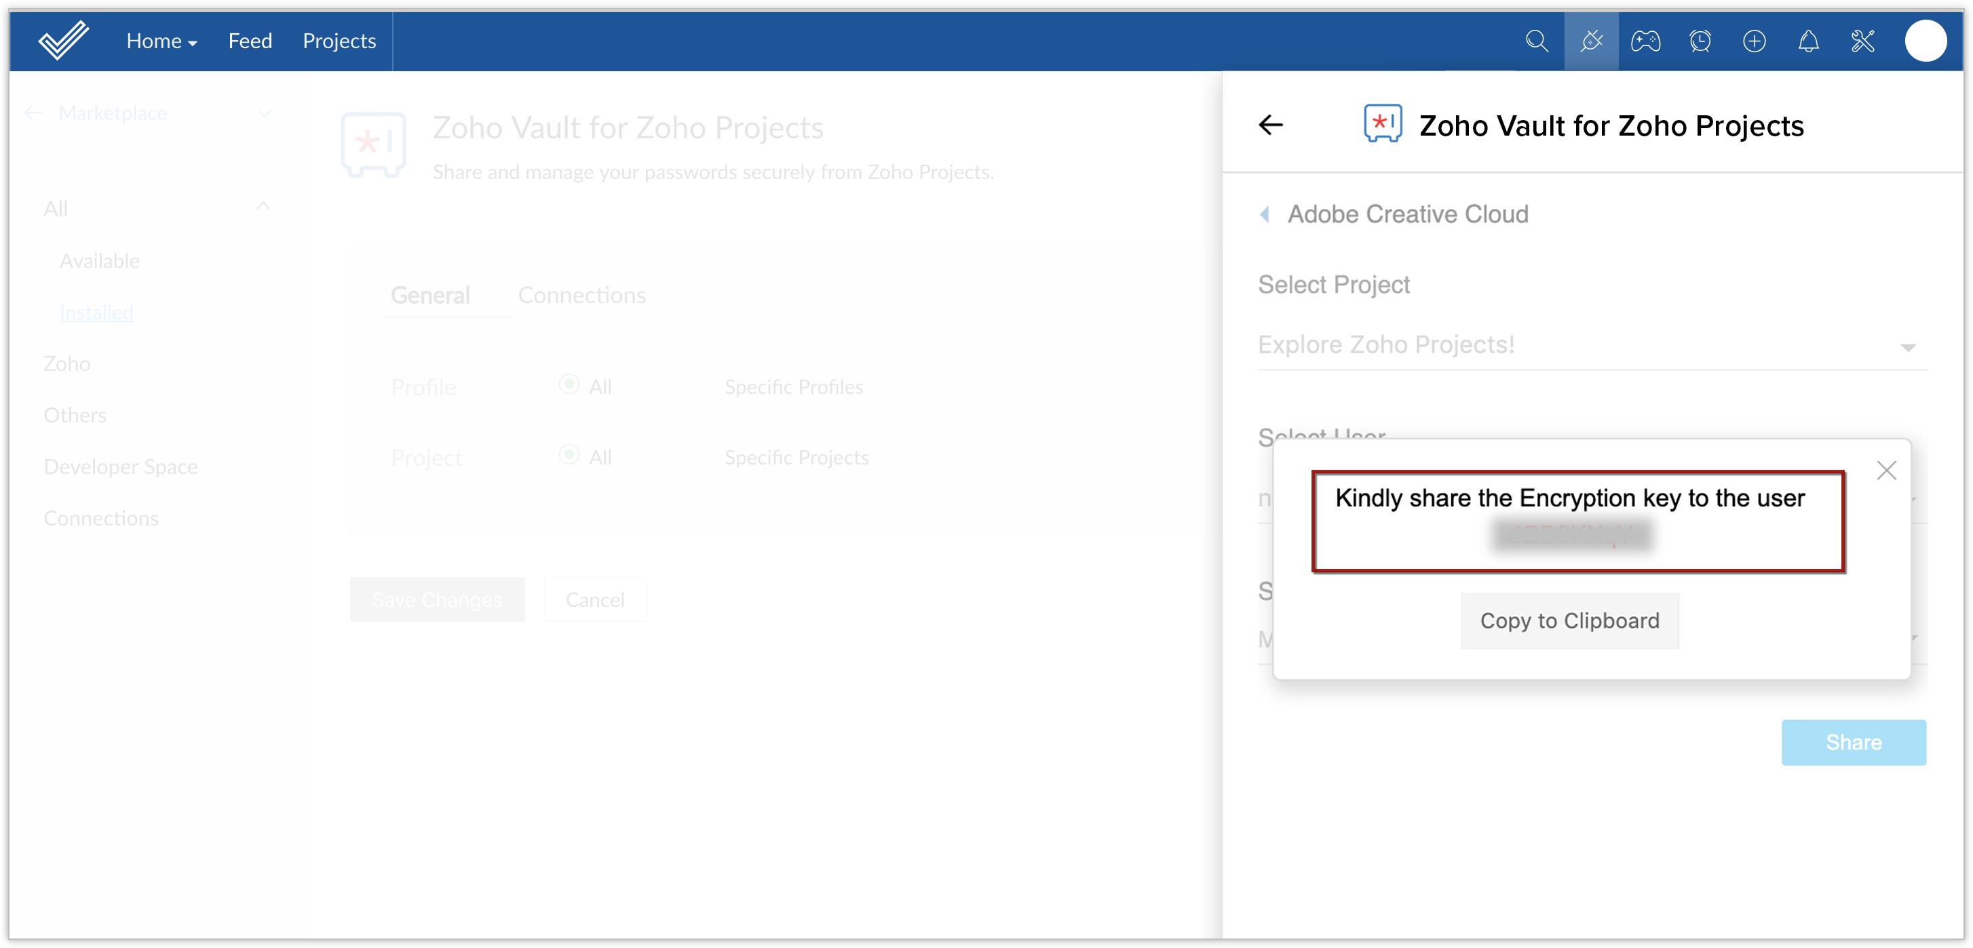1973x948 pixels.
Task: Expand the Explore Zoho Projects! project dropdown
Action: coord(1592,345)
